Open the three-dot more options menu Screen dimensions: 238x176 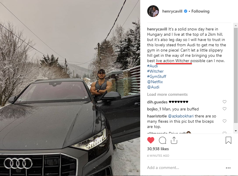pos(228,168)
